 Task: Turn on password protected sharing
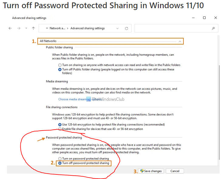[60, 159]
